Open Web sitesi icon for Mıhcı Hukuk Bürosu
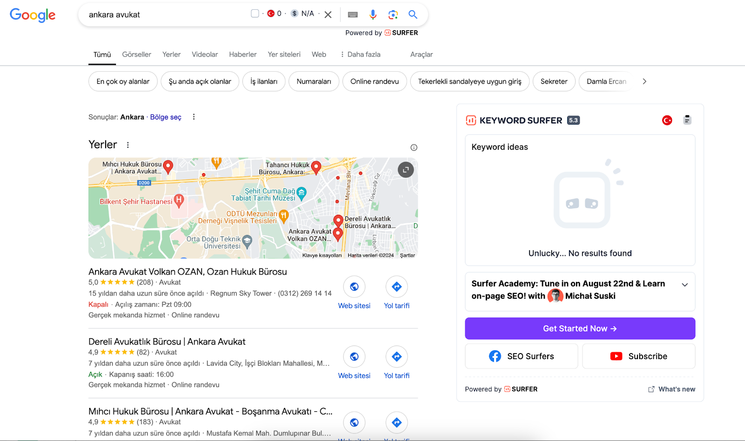Screen dimensions: 745x441 click(354, 422)
